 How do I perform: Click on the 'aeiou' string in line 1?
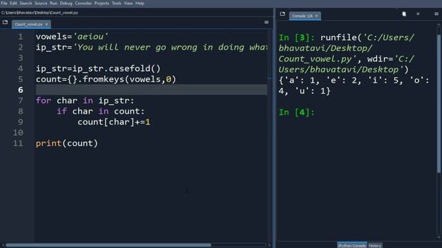(90, 37)
